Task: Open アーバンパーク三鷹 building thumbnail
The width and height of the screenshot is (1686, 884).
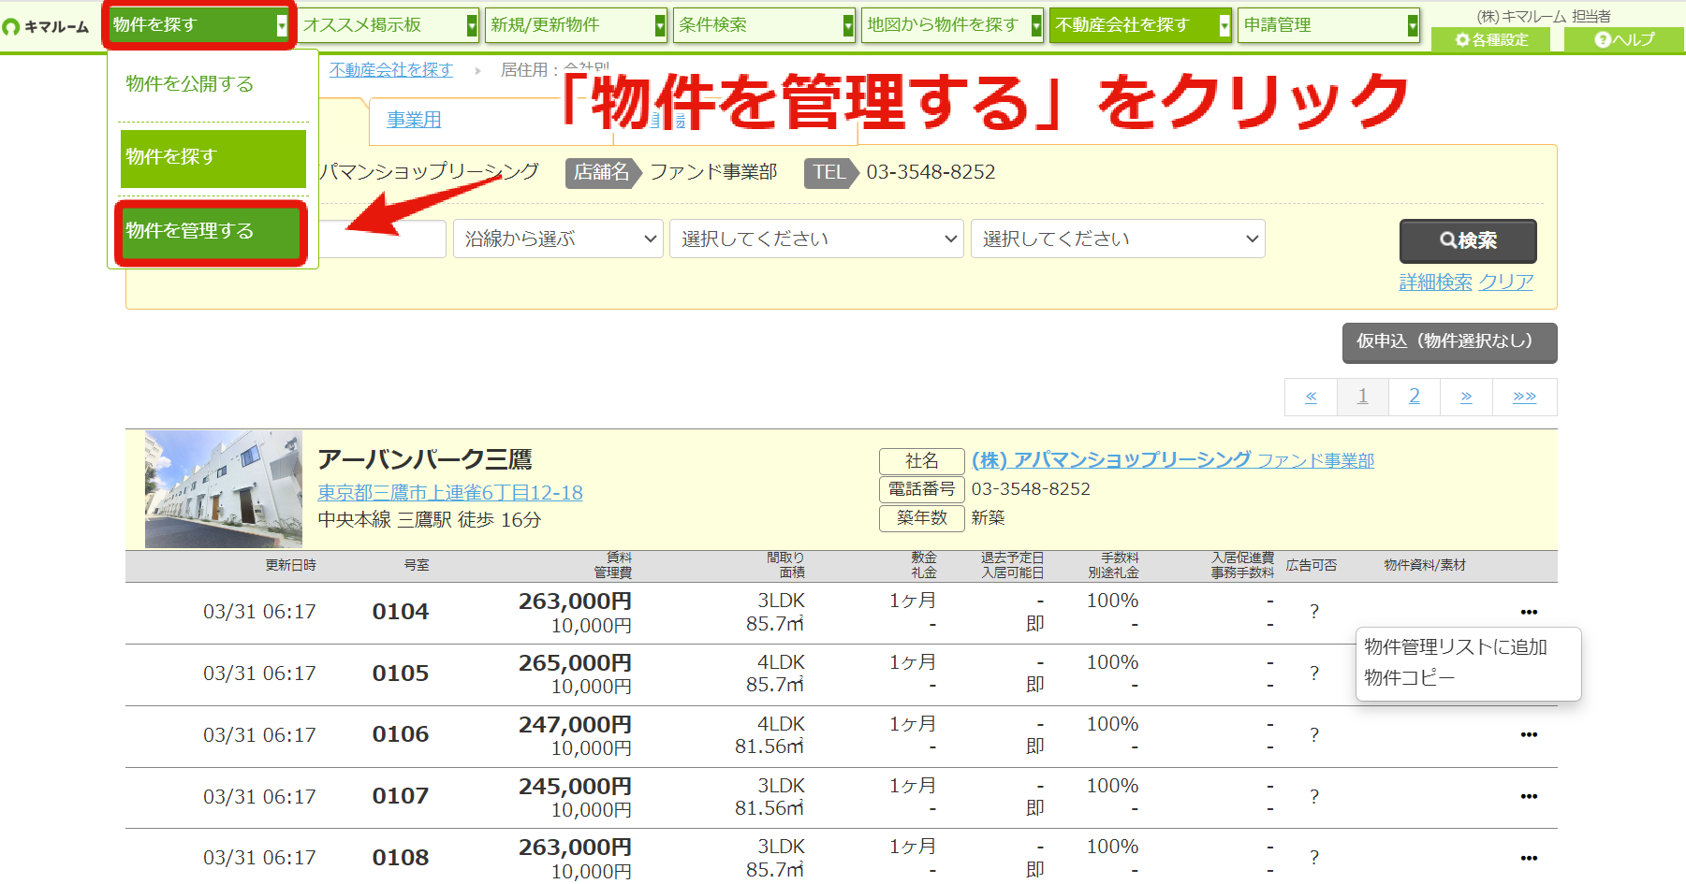Action: (x=224, y=489)
